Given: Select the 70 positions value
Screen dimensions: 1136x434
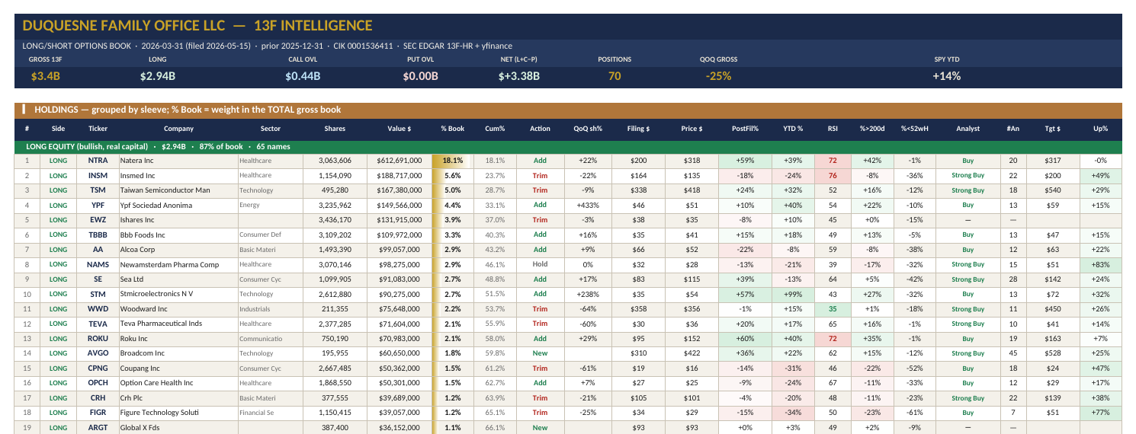Looking at the screenshot, I should [615, 76].
